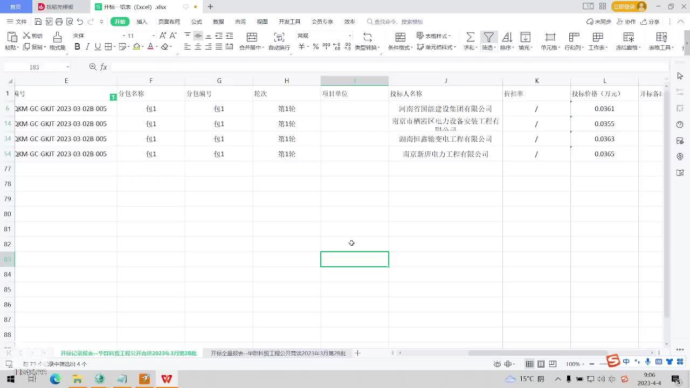Click the AutoSum (求和) sigma icon
The image size is (690, 388).
470,37
